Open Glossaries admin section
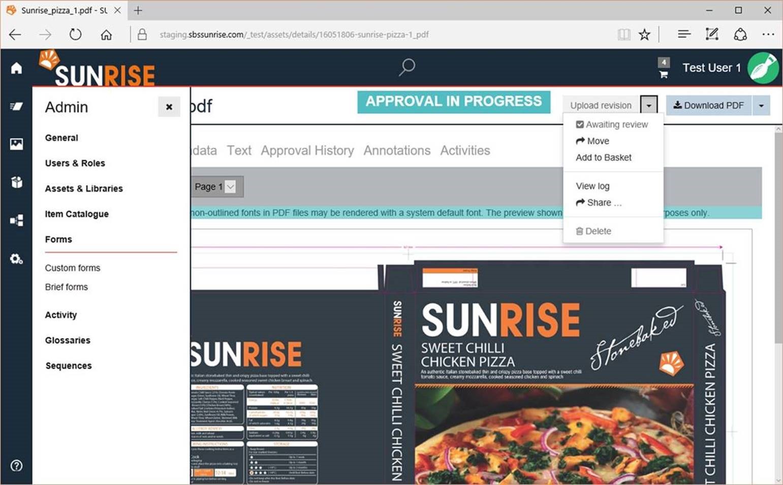 68,340
